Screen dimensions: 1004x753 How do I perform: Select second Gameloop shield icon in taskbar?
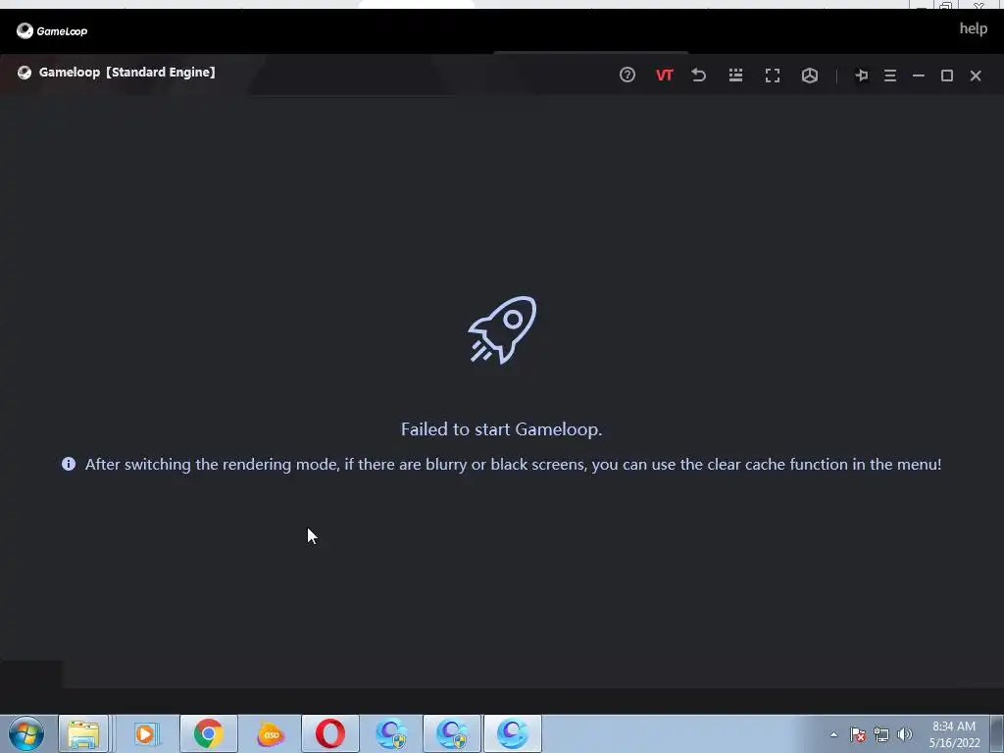pos(452,733)
